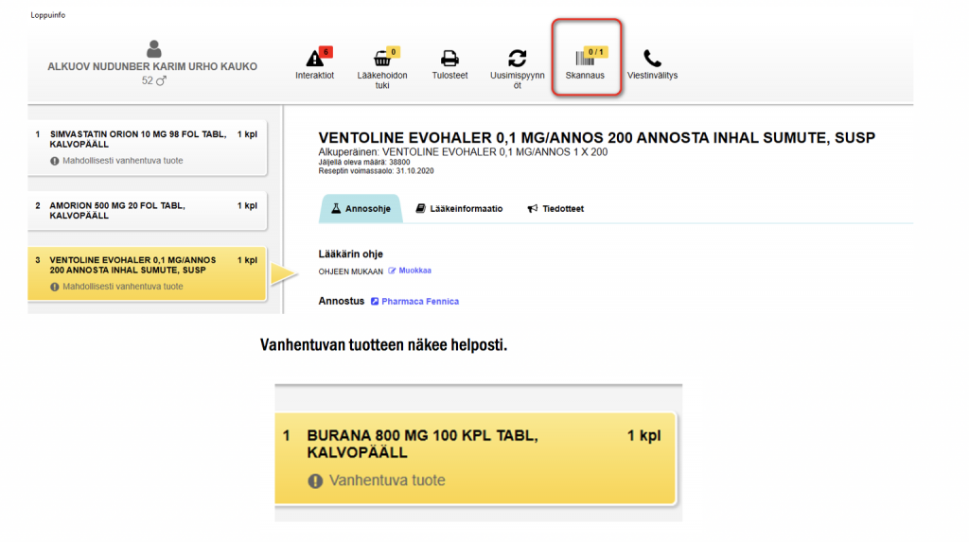Click 1 kpl quantity on Burana card
Screen dimensions: 969x542
(643, 436)
